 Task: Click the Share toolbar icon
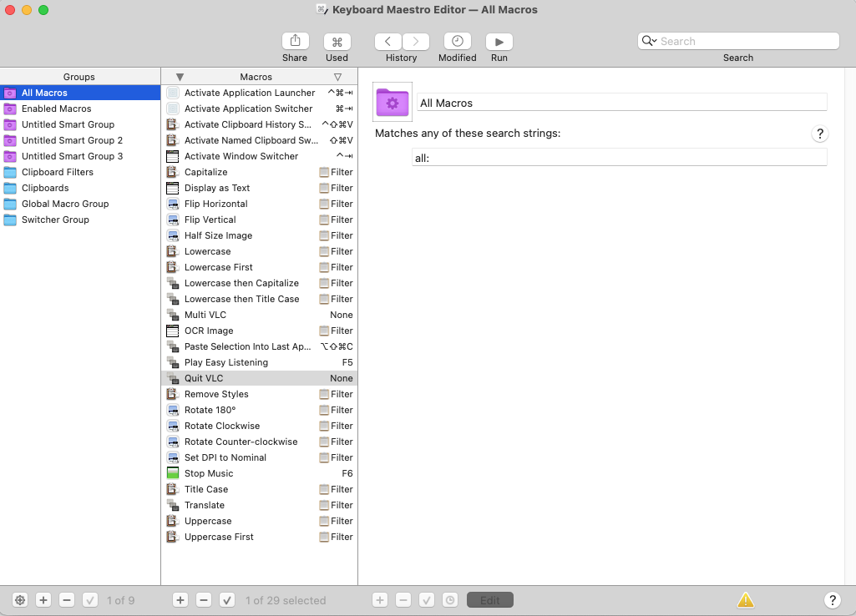tap(296, 42)
